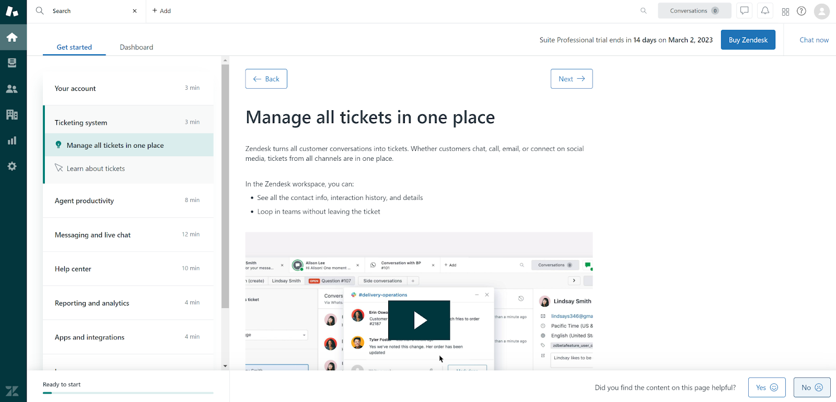Click the notifications bell icon
The image size is (836, 402).
click(x=765, y=11)
